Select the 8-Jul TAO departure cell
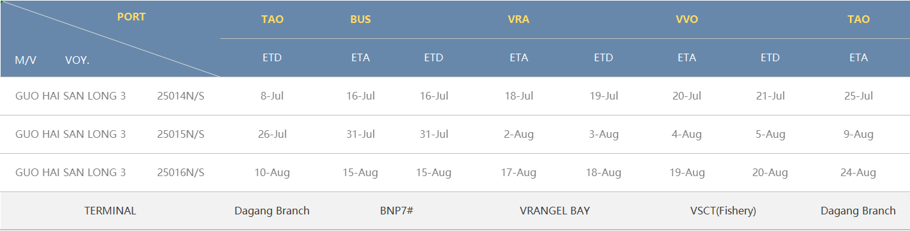The width and height of the screenshot is (910, 231). click(272, 96)
